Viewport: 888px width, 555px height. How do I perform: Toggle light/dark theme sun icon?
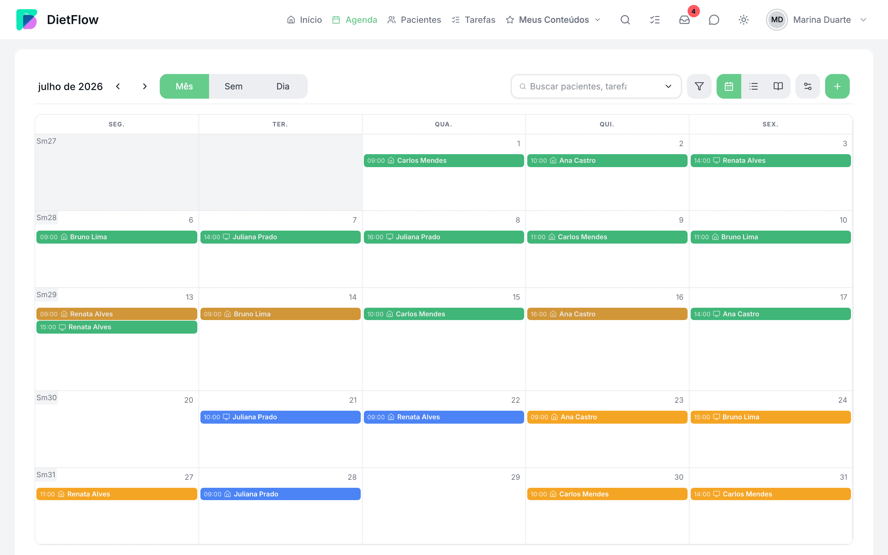click(743, 20)
